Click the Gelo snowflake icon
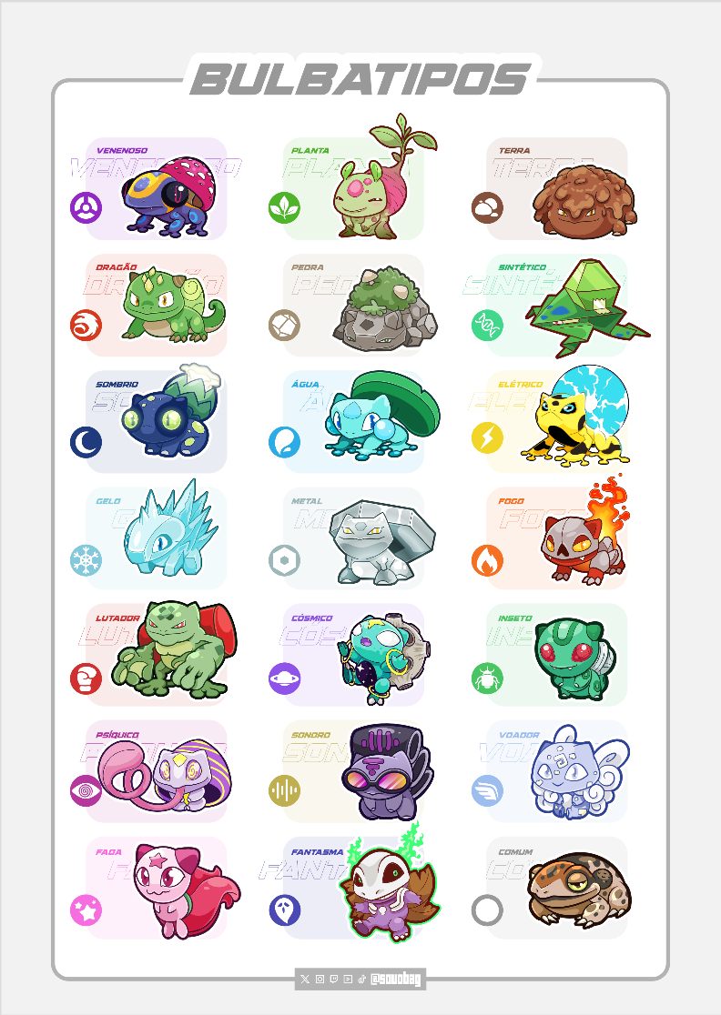The width and height of the screenshot is (721, 1015). point(86,560)
